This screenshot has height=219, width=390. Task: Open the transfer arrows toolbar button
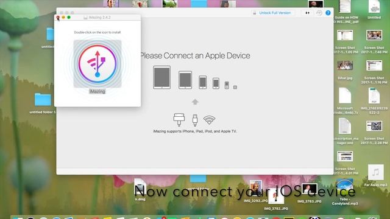[307, 13]
